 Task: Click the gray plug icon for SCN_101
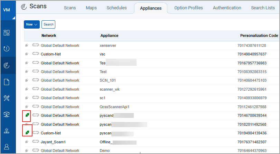click(x=27, y=80)
